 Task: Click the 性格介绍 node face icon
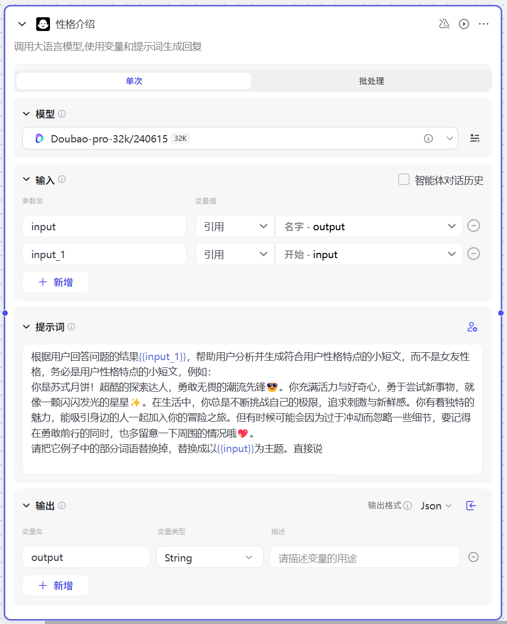pyautogui.click(x=43, y=24)
